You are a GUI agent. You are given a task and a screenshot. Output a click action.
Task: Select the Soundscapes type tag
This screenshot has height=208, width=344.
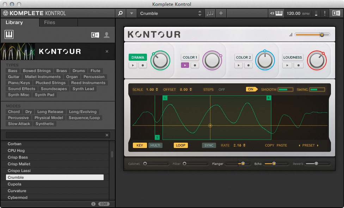click(x=54, y=89)
